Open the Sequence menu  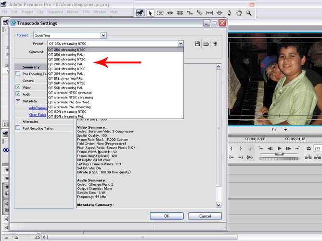click(x=55, y=12)
